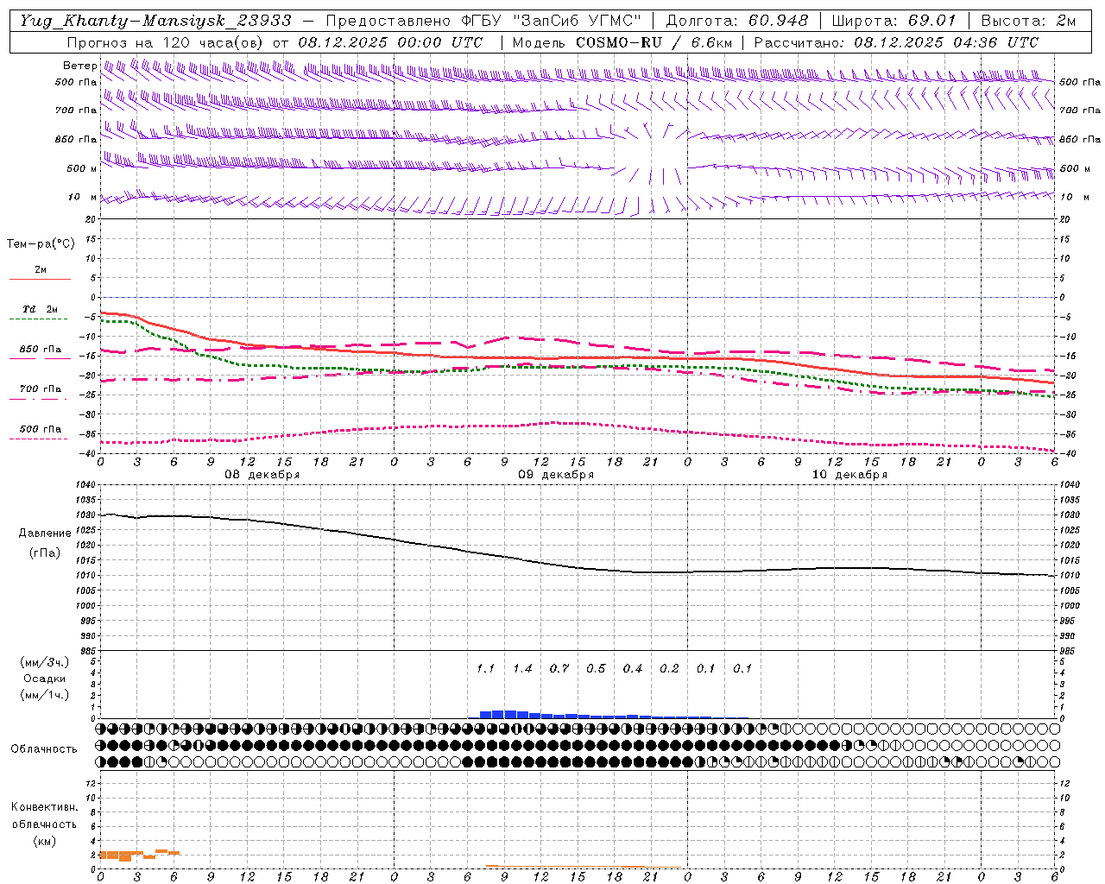The width and height of the screenshot is (1105, 884).
Task: Click the date label 10 декабря
Action: click(x=849, y=475)
